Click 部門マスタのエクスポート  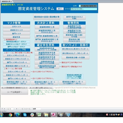tap(17, 62)
